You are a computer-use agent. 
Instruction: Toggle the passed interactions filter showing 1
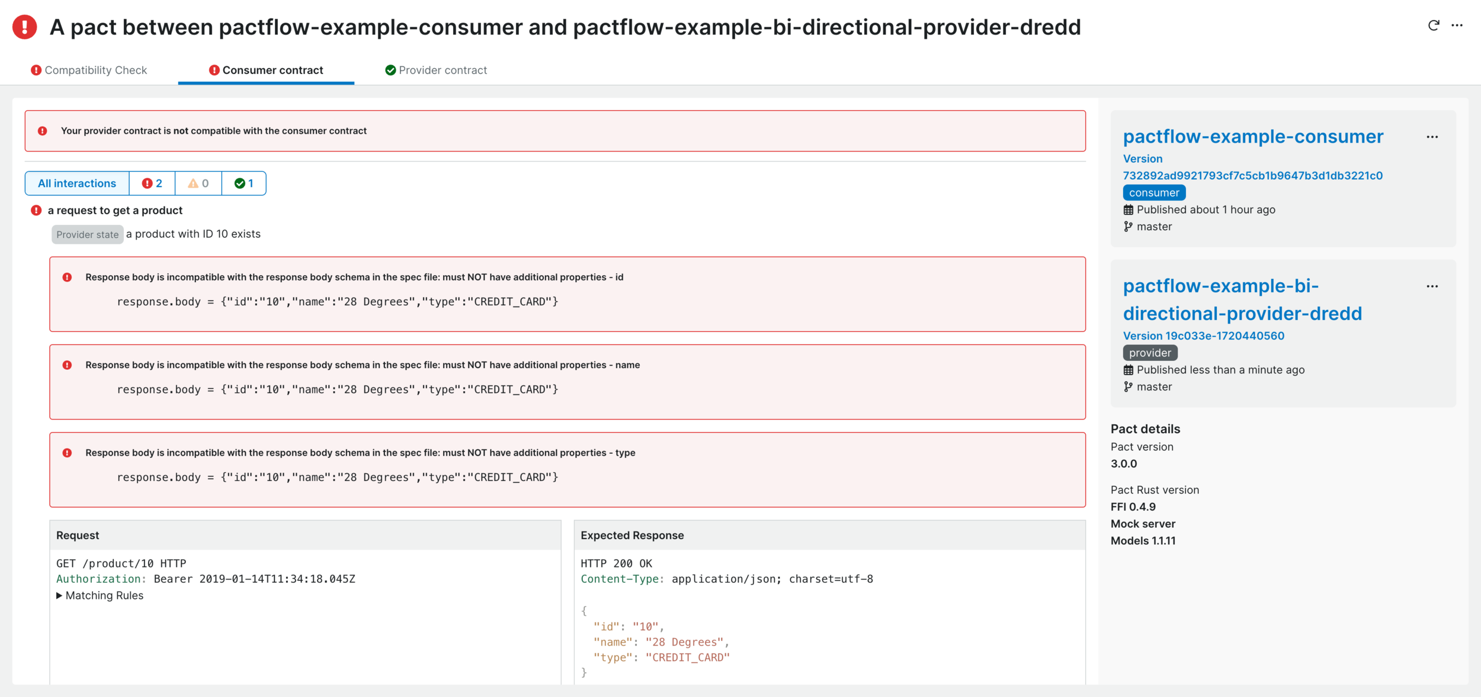(x=243, y=183)
